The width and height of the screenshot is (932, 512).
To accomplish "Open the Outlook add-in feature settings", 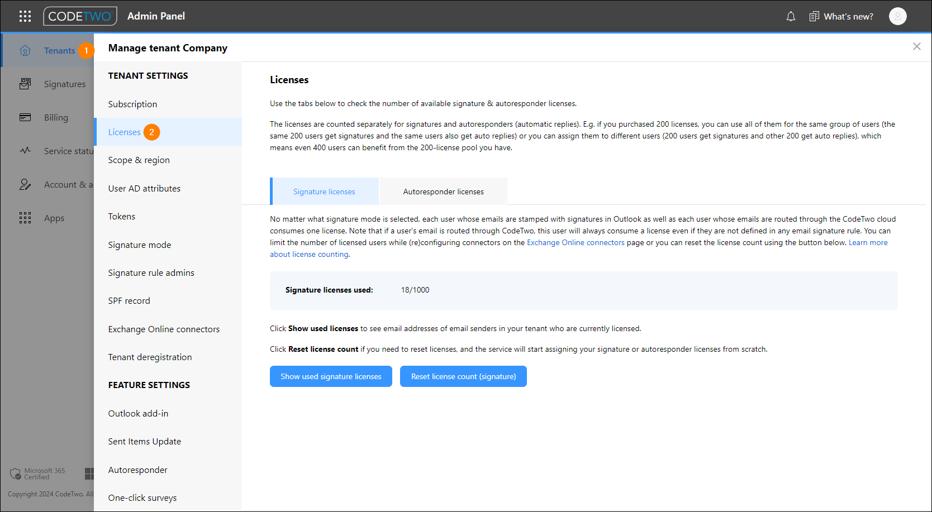I will click(138, 413).
